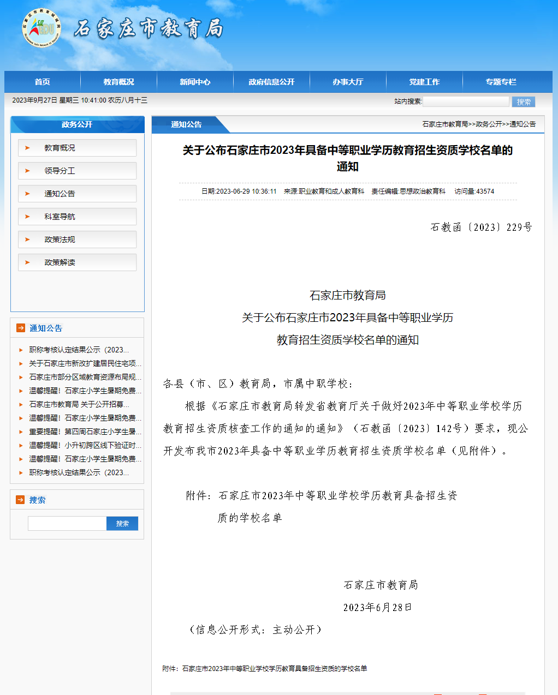Viewport: 558px width, 695px height.
Task: Click the 政务公开 sidebar panel header
Action: tap(77, 124)
